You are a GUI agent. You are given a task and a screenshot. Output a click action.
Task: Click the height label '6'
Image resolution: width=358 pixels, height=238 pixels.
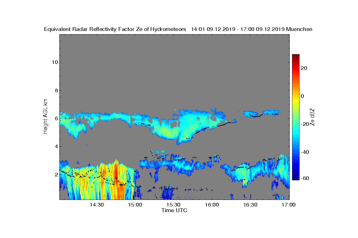pyautogui.click(x=56, y=118)
